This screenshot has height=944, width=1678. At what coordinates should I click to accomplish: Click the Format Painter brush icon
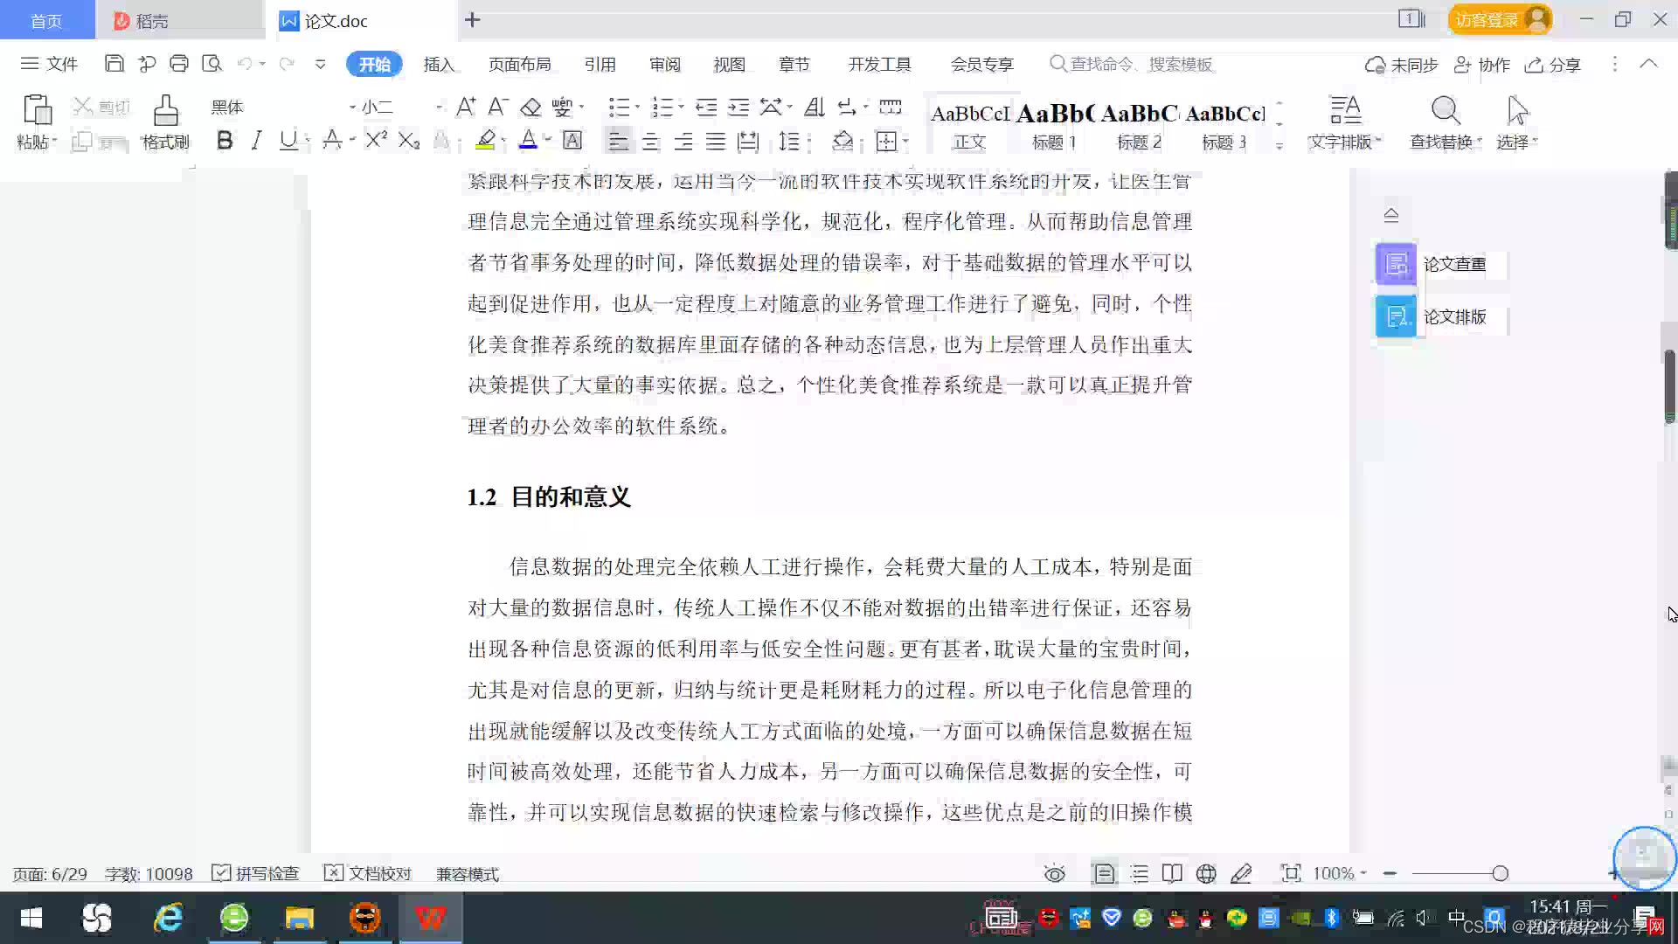[165, 112]
